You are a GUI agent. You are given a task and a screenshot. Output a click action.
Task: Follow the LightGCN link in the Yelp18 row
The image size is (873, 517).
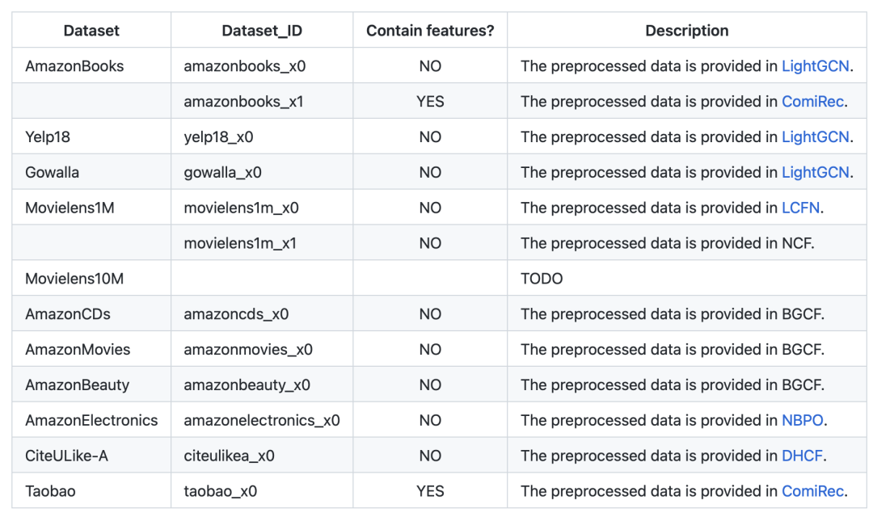click(x=815, y=137)
